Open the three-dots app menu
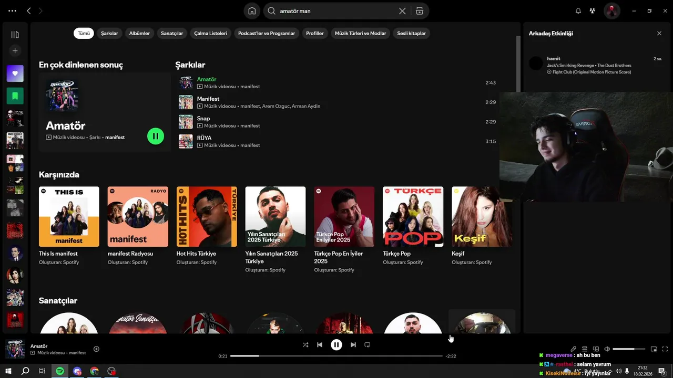 13,10
